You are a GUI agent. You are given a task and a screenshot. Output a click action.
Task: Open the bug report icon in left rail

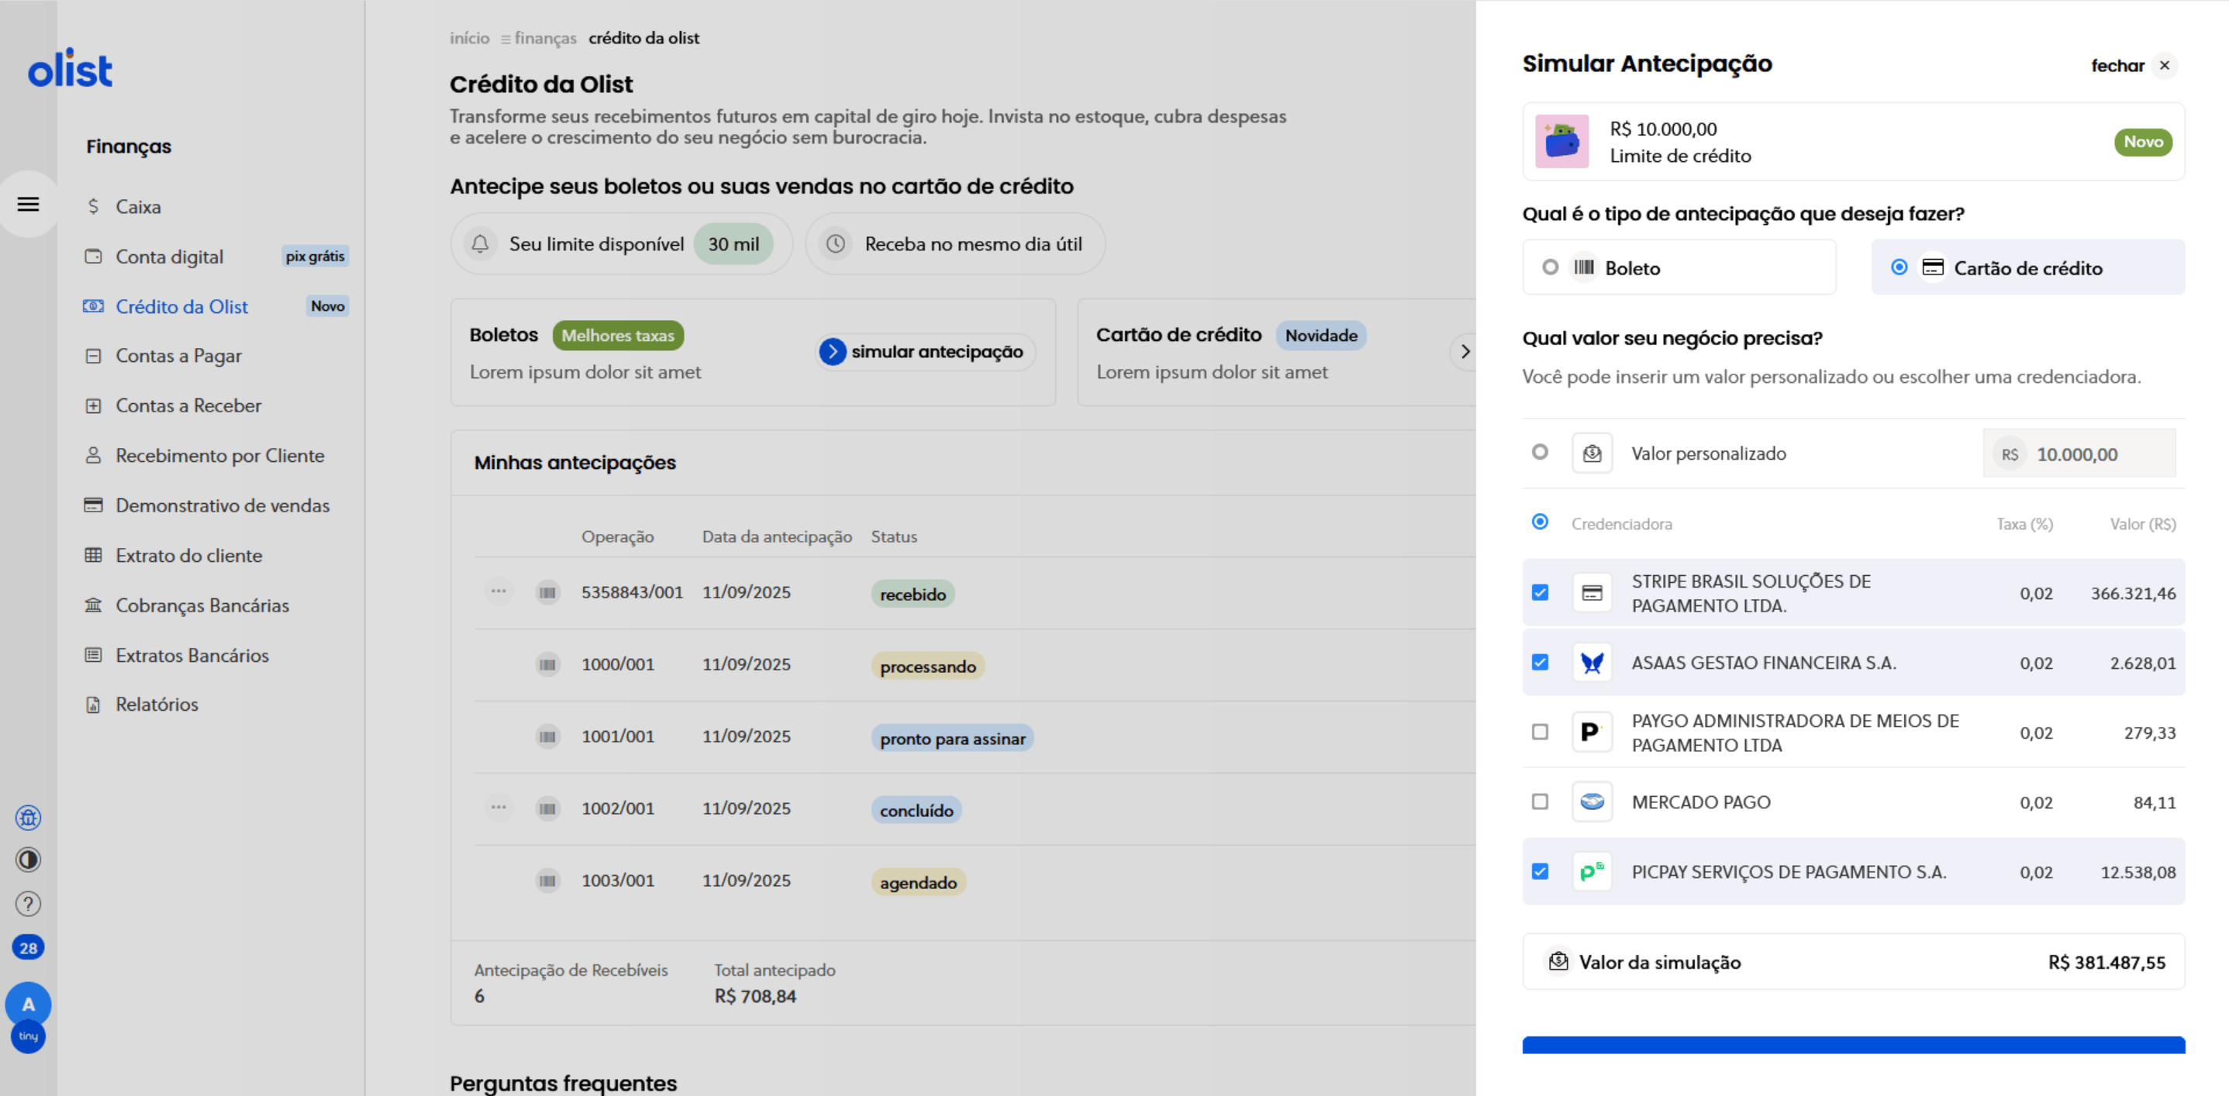(x=29, y=818)
